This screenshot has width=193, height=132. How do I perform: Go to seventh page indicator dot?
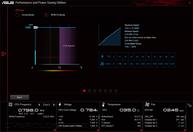[116, 91]
